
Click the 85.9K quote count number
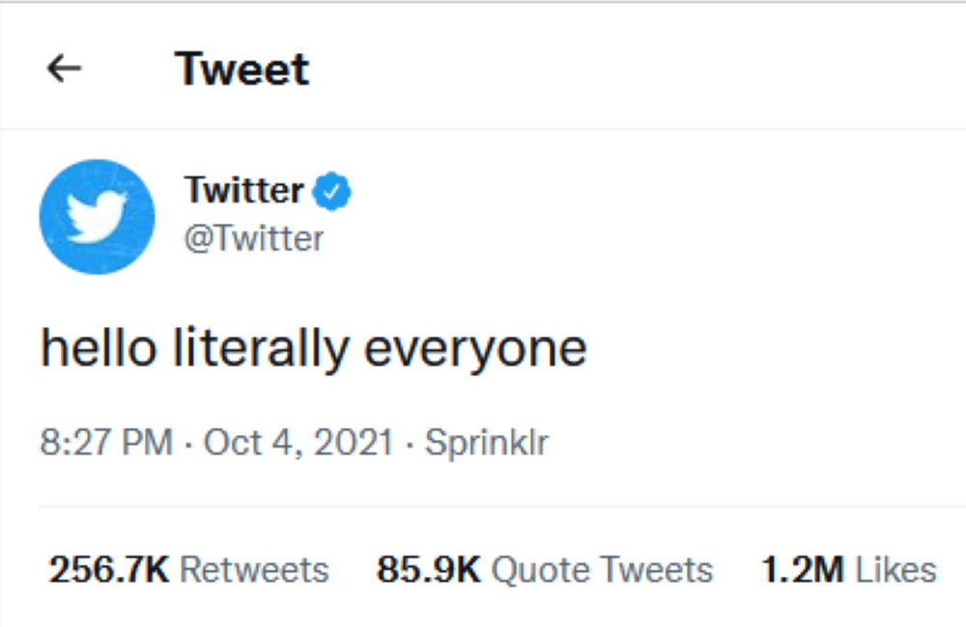(x=428, y=570)
